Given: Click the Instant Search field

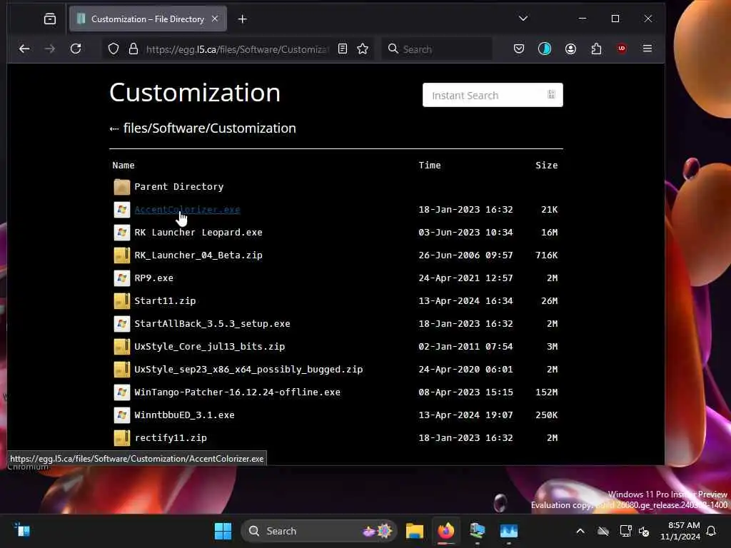Looking at the screenshot, I should pos(493,95).
